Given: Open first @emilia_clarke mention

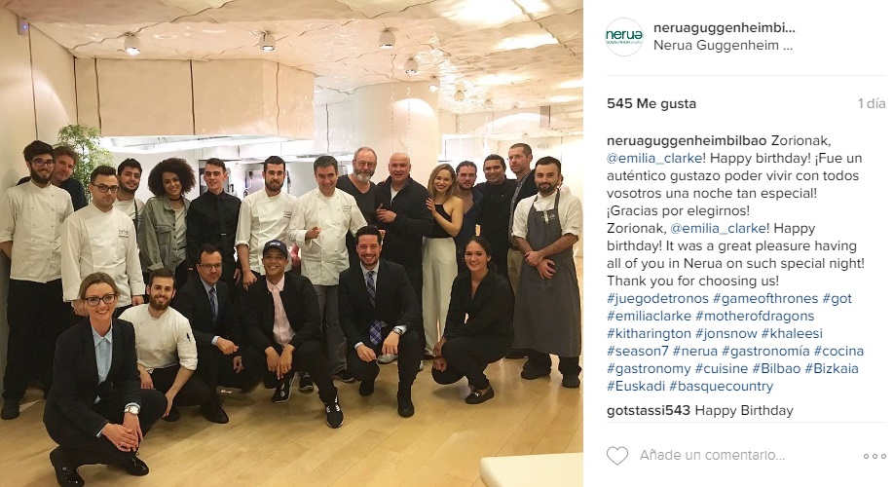Looking at the screenshot, I should [x=654, y=159].
